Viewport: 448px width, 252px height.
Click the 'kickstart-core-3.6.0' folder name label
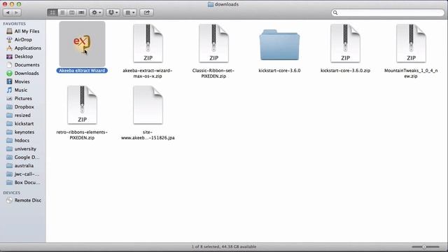click(279, 71)
